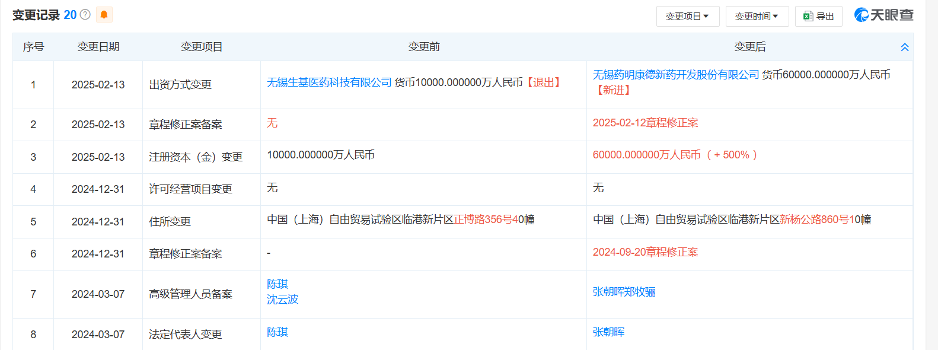Click the 【退出】 tag in row 1

pos(544,82)
